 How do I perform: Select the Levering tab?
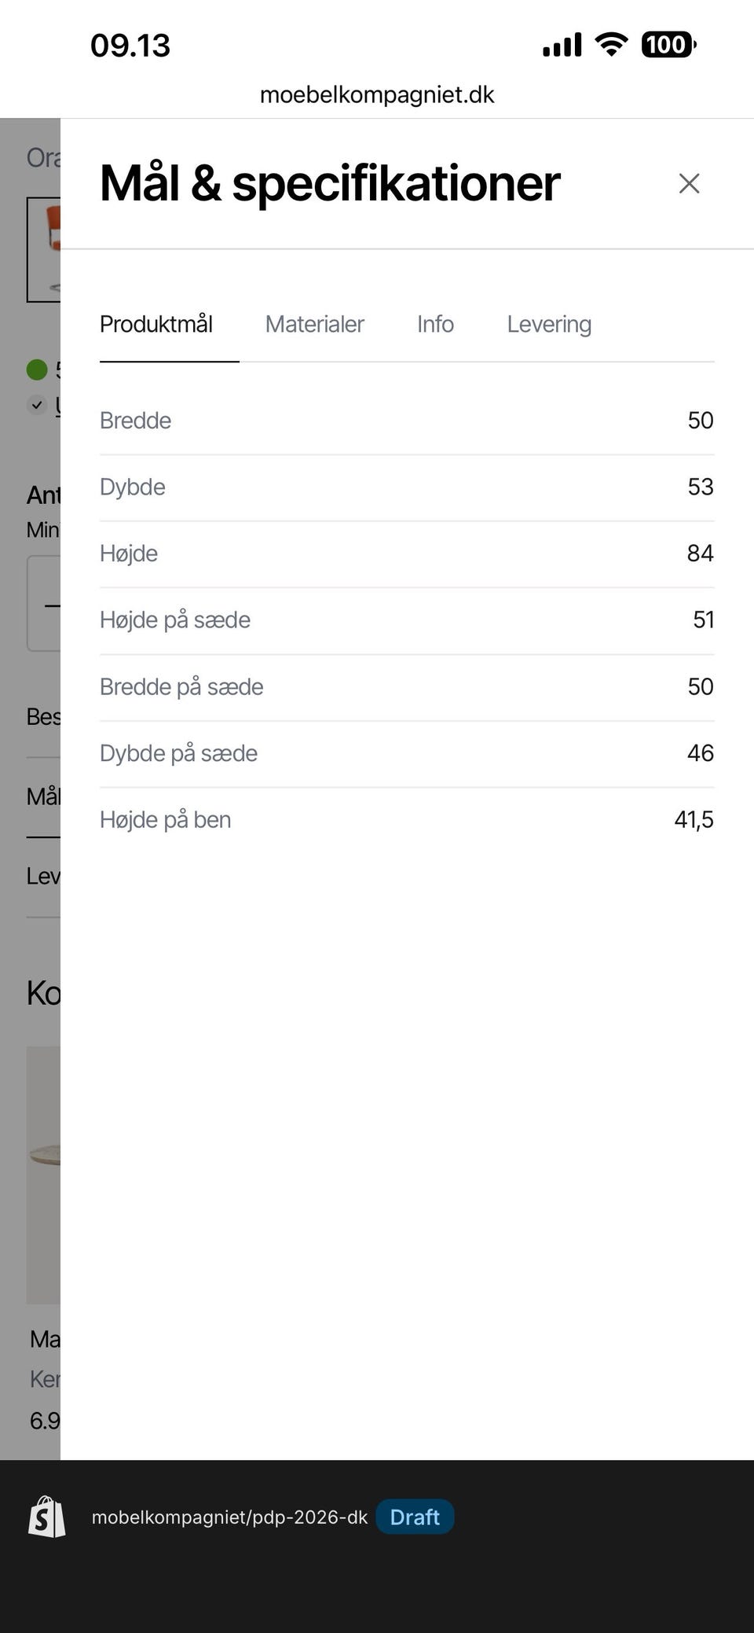tap(549, 324)
